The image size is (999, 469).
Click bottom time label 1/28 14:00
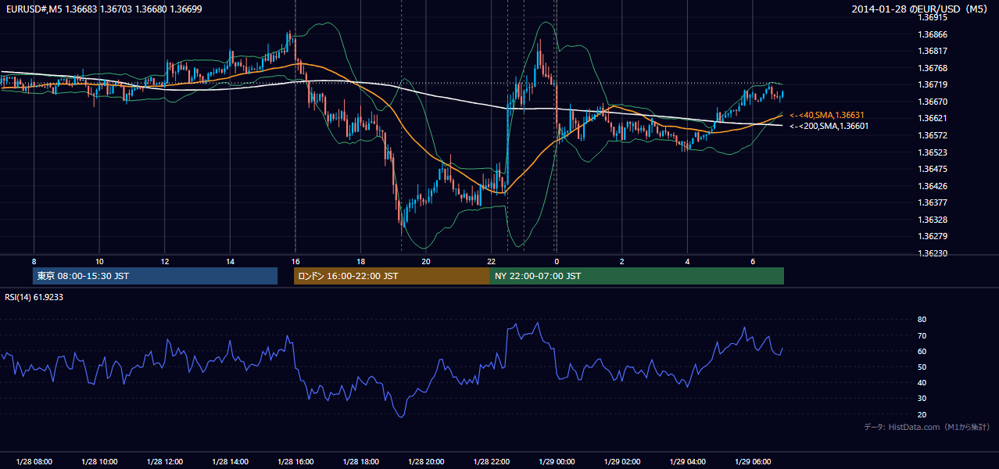(230, 461)
